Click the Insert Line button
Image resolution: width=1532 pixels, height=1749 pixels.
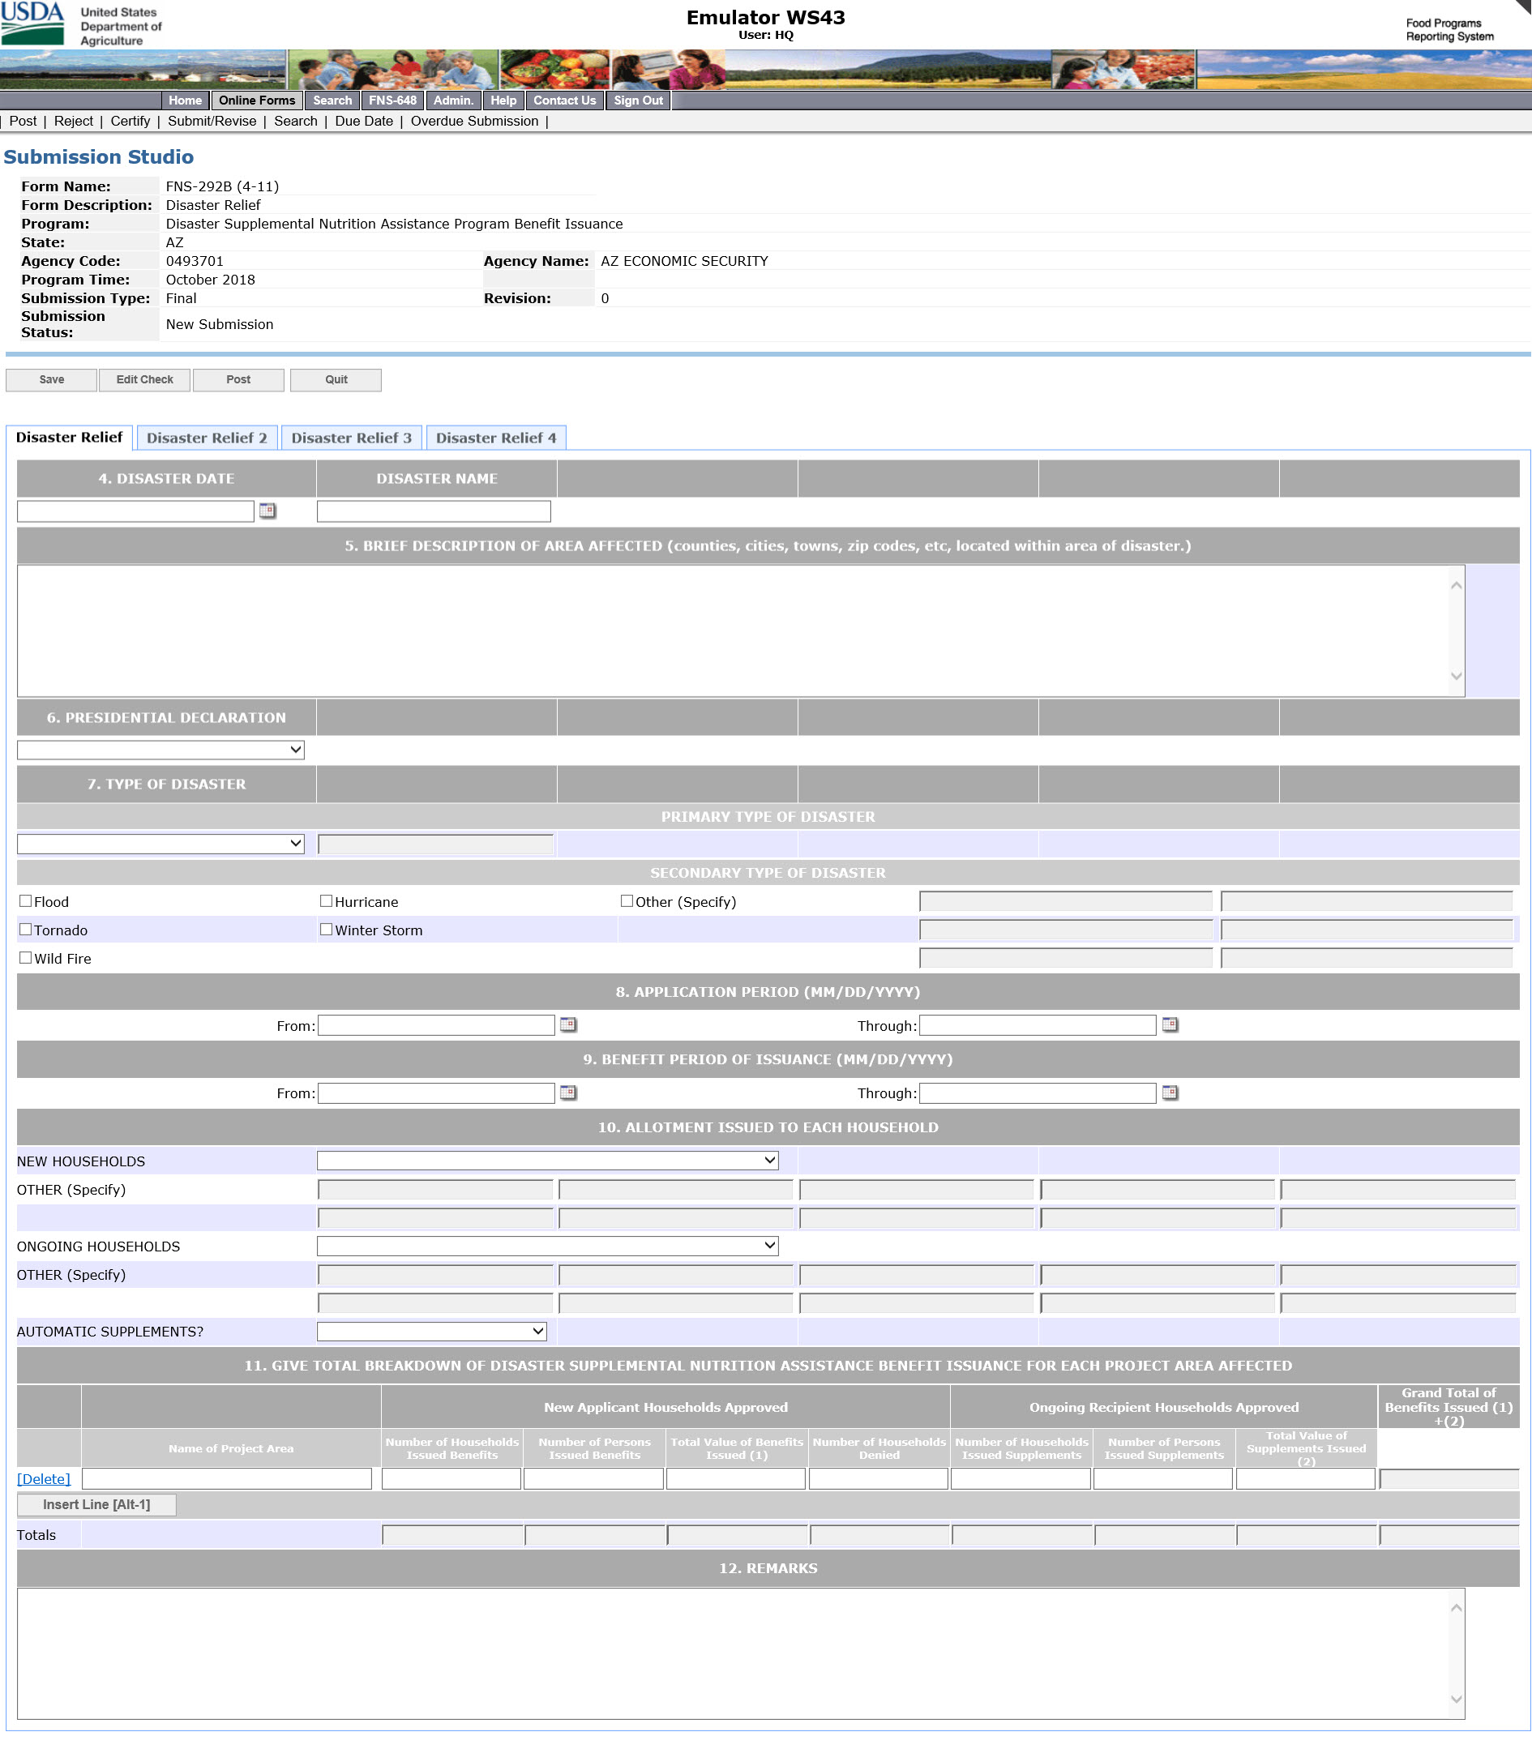point(96,1504)
